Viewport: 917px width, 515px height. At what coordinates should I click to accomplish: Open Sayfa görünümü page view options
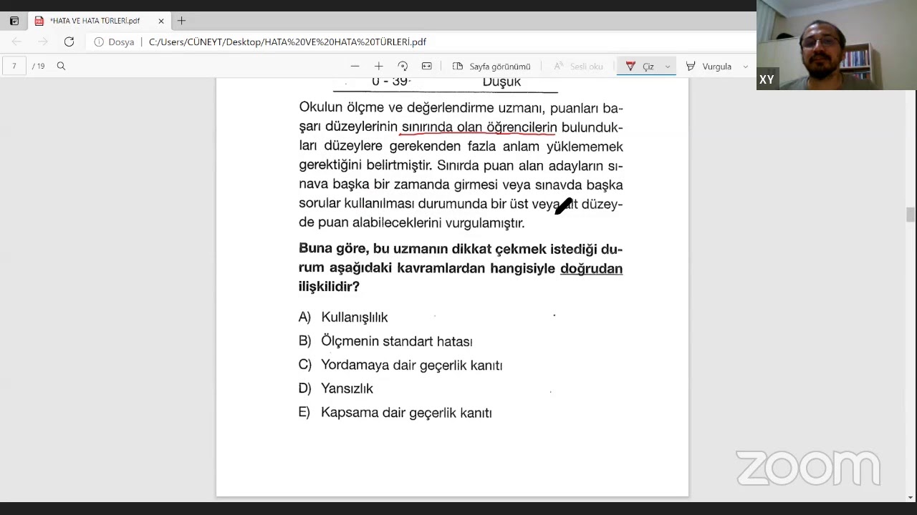491,66
